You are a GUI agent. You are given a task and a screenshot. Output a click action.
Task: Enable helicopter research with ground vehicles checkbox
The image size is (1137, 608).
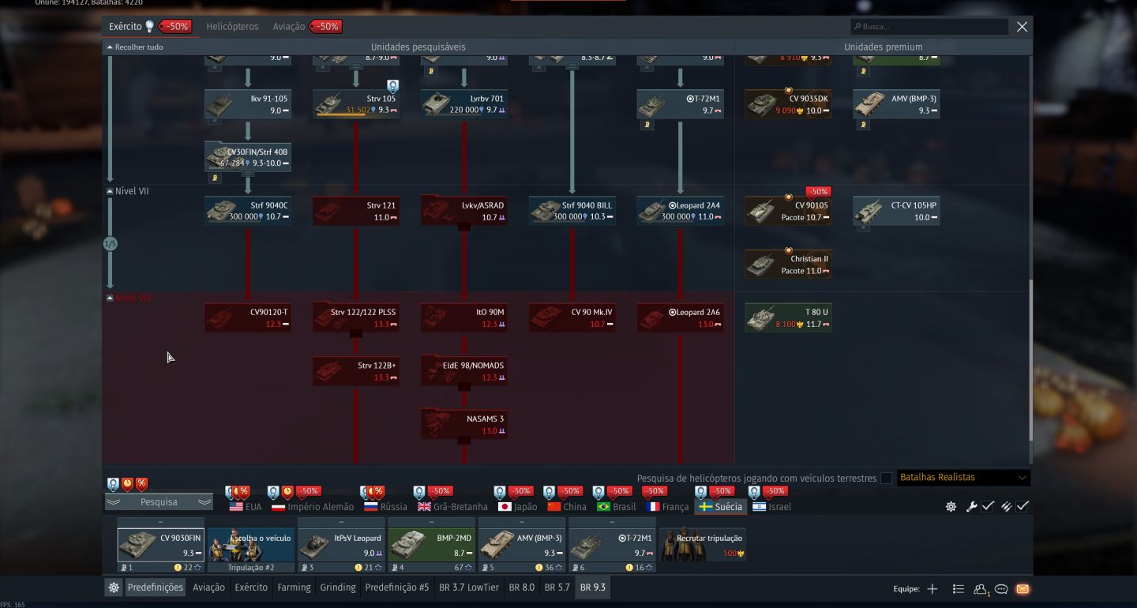[887, 478]
